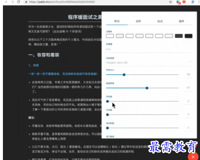Click the heading 一、妆容和着装

[x=44, y=55]
